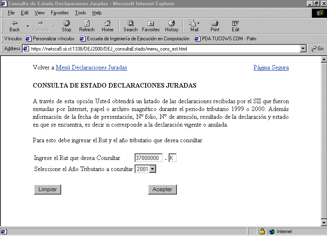Image resolution: width=327 pixels, height=236 pixels.
Task: Click the Rut number input field
Action: pyautogui.click(x=149, y=158)
